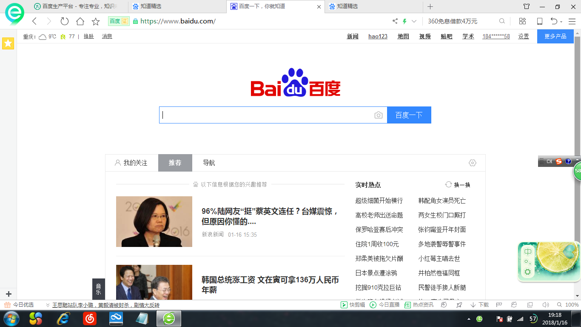Switch to the first 知道精选 tab
Screen dimensions: 581x327
coord(177,6)
